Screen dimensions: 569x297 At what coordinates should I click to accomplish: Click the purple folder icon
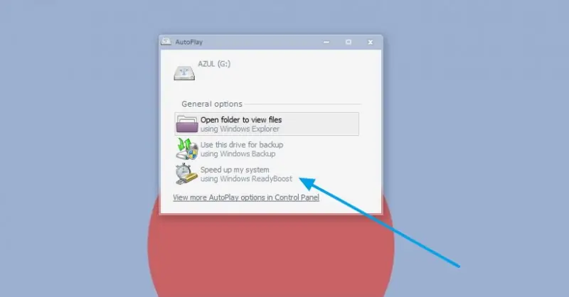coord(187,124)
